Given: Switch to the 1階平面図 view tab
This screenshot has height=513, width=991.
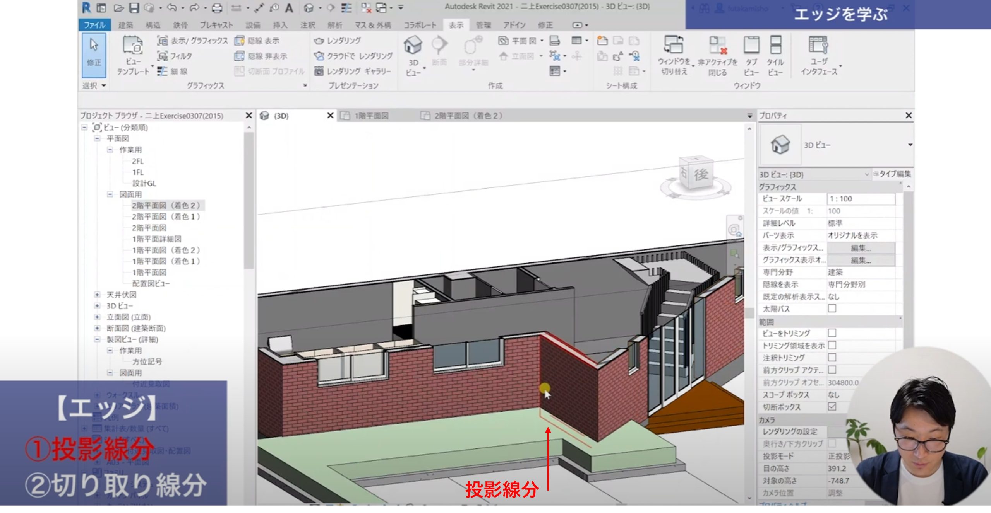Looking at the screenshot, I should click(371, 116).
